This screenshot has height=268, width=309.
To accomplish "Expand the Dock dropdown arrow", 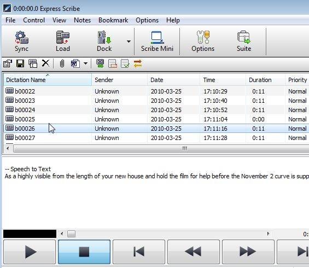I will 129,42.
